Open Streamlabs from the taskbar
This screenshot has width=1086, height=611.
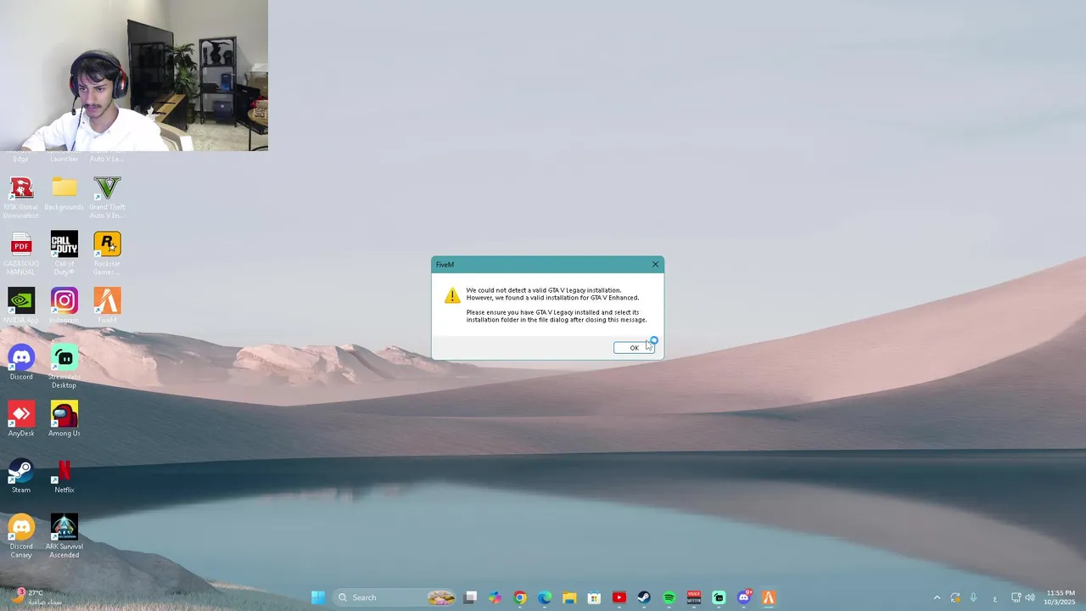coord(719,597)
